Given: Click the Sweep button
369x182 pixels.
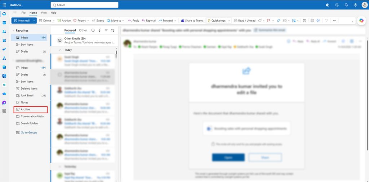Looking at the screenshot, I should tap(98, 21).
